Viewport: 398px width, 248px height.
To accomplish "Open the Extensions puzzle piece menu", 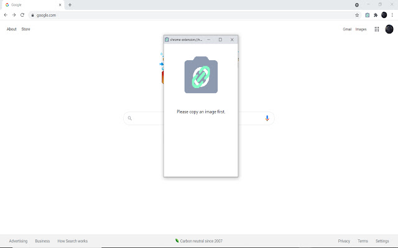I will 376,15.
